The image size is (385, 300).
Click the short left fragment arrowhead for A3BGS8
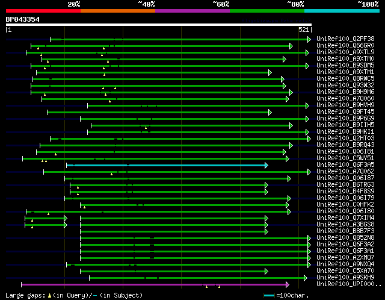click(66, 225)
